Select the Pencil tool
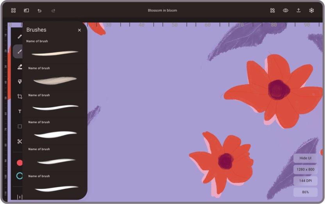Image resolution: width=325 pixels, height=204 pixels. click(x=20, y=37)
